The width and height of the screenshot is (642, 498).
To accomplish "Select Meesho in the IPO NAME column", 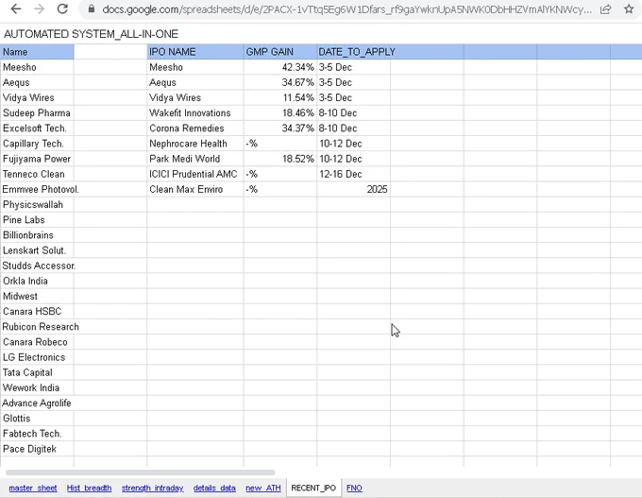I will pos(195,67).
